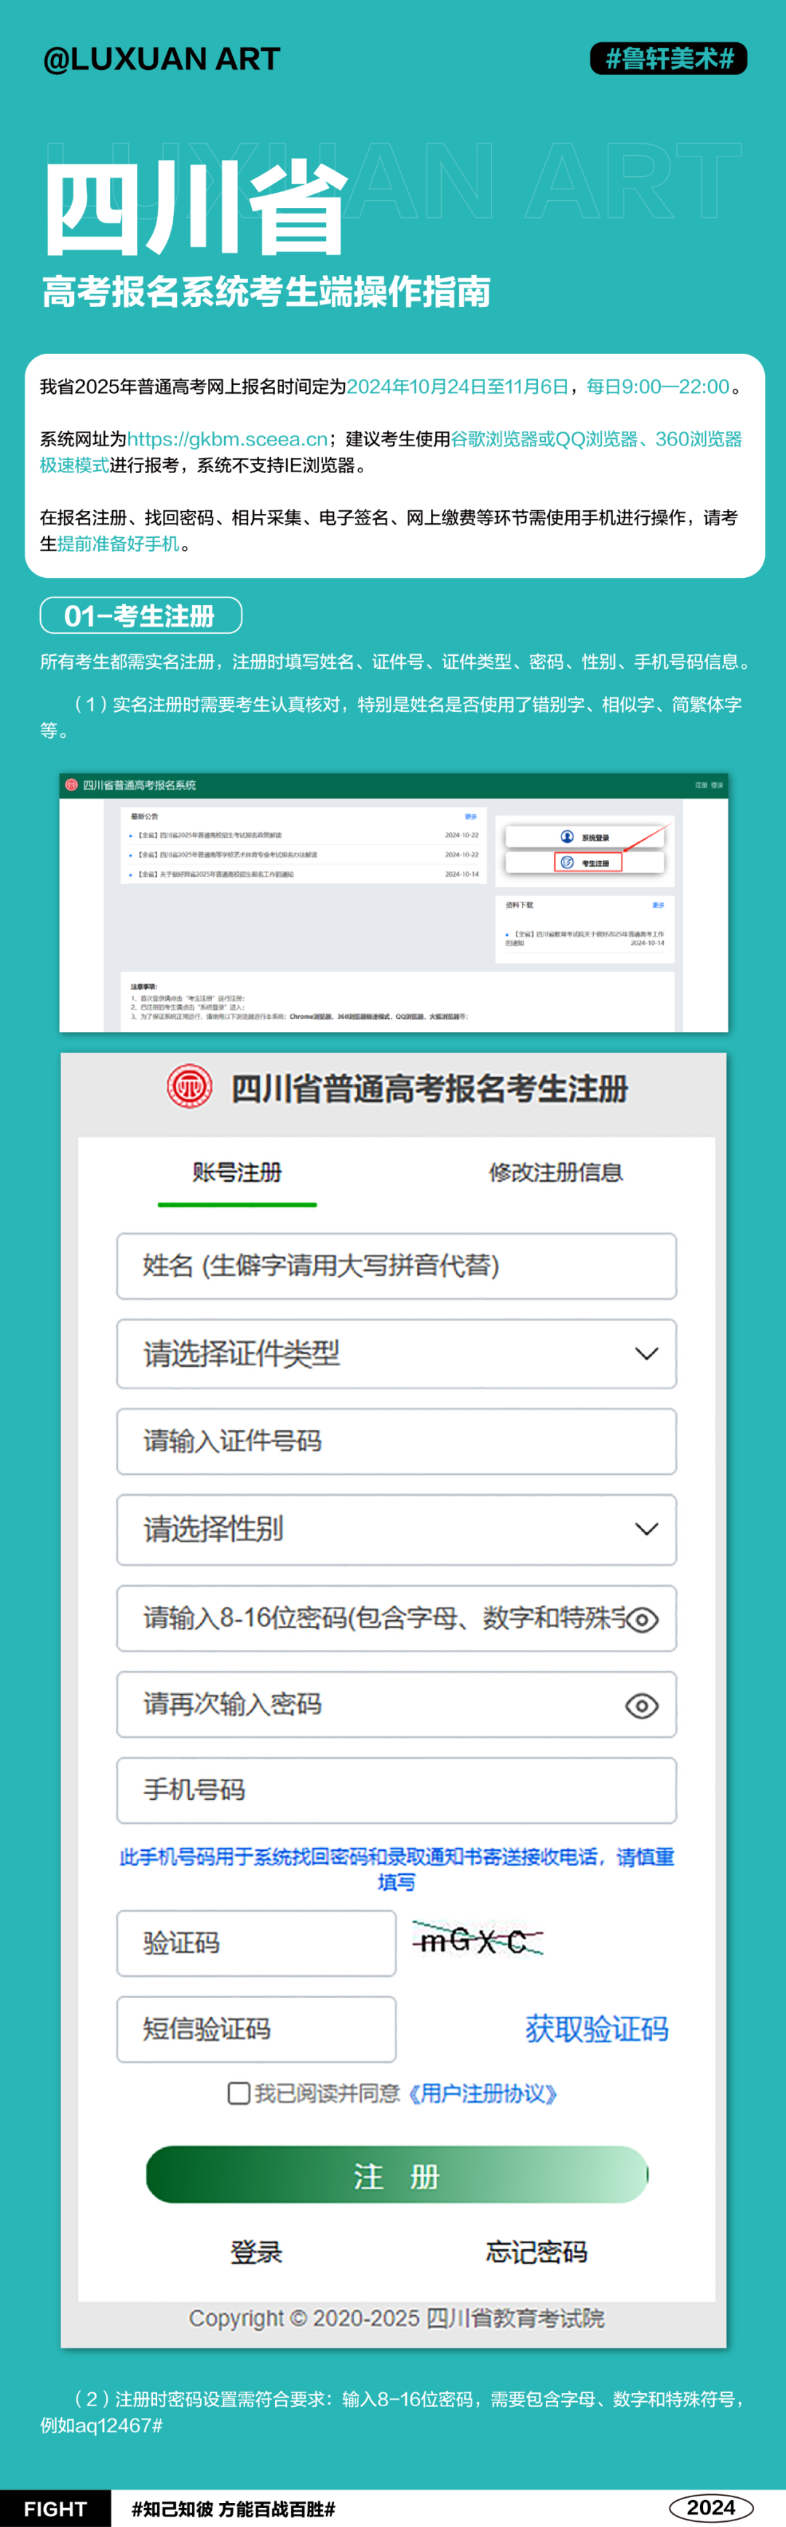Click the small logo in the system header bar

71,785
